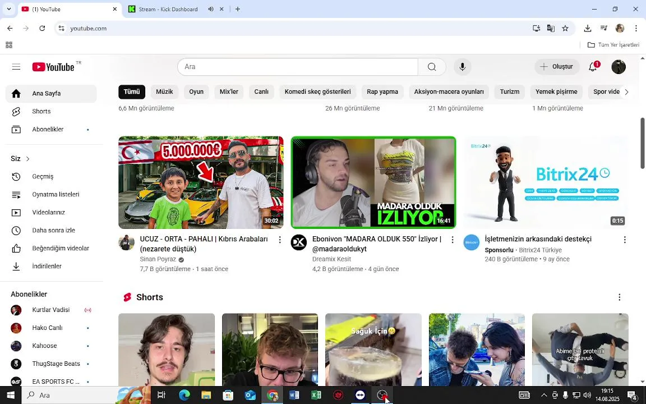Open ThugStage Beats subscription channel
The width and height of the screenshot is (646, 404).
pyautogui.click(x=51, y=364)
